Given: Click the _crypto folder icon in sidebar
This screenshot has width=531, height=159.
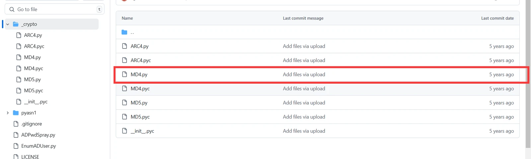Looking at the screenshot, I should pos(16,24).
